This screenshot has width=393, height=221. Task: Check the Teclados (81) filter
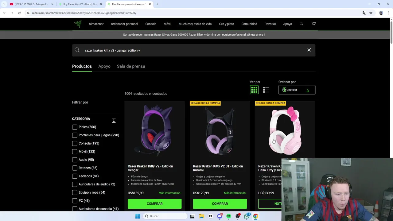[x=75, y=176]
